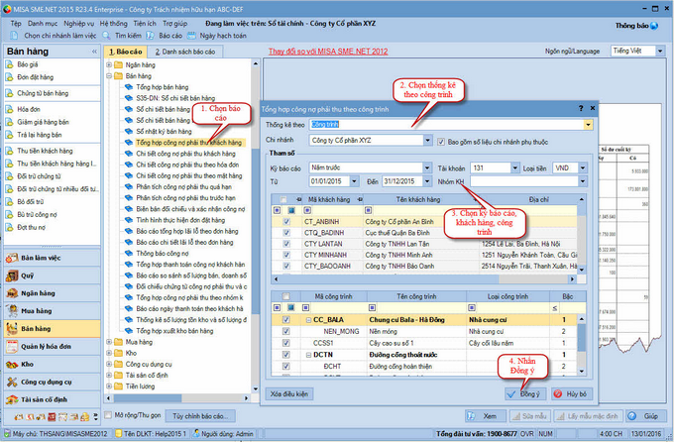The width and height of the screenshot is (674, 442).
Task: Open Nhóm KH dropdown
Action: [583, 181]
